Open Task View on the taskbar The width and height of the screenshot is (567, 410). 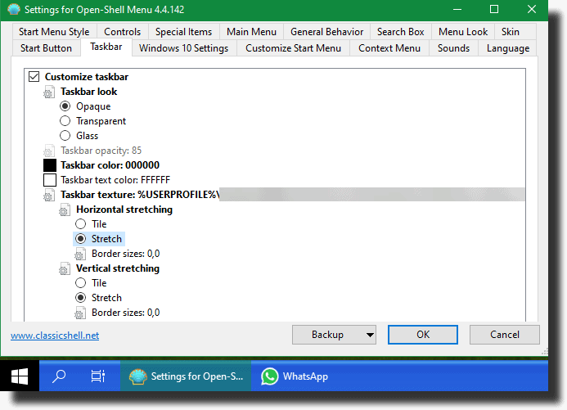[x=98, y=376]
